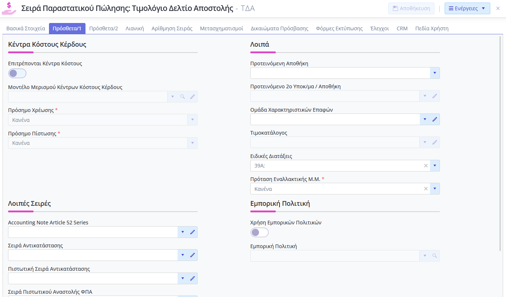506x297 pixels.
Task: Enable the Επιτρέπονται Κέντρα Κόστους toggle
Action: point(17,73)
